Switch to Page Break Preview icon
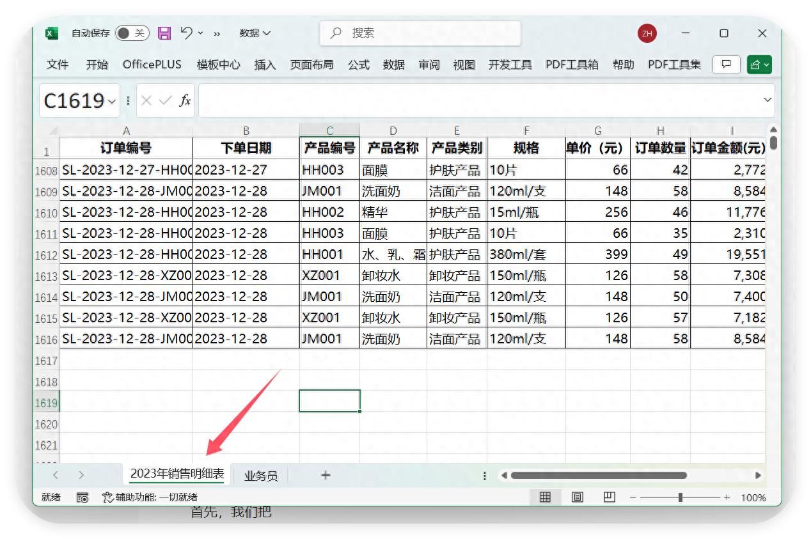Viewport: 811px width, 539px height. coord(609,497)
